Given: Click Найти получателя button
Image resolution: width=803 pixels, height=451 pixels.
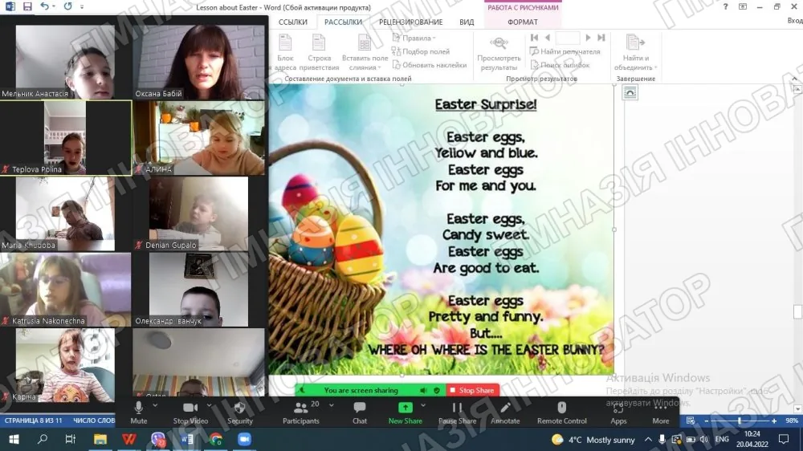Looking at the screenshot, I should pos(565,51).
